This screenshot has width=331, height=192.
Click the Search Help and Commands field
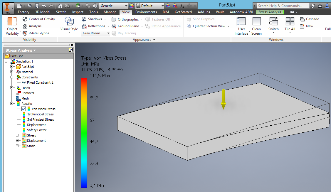pyautogui.click(x=282, y=5)
